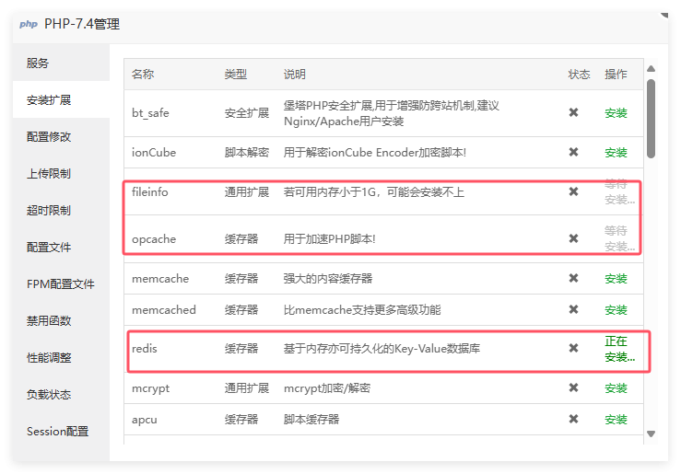Install the bt_safe extension
The image size is (681, 474).
616,113
